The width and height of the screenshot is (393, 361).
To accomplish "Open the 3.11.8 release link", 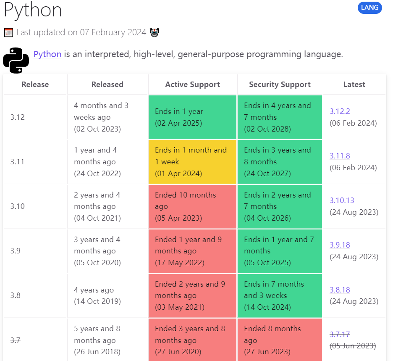I will [340, 156].
